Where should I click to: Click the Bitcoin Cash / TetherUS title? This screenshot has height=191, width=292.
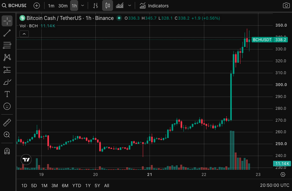[70, 18]
